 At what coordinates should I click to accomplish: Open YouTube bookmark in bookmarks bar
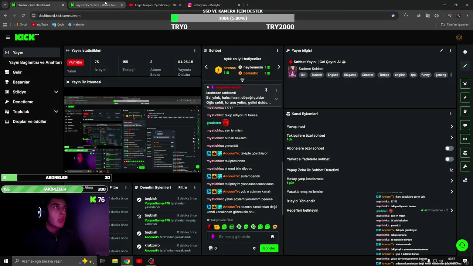click(x=40, y=25)
